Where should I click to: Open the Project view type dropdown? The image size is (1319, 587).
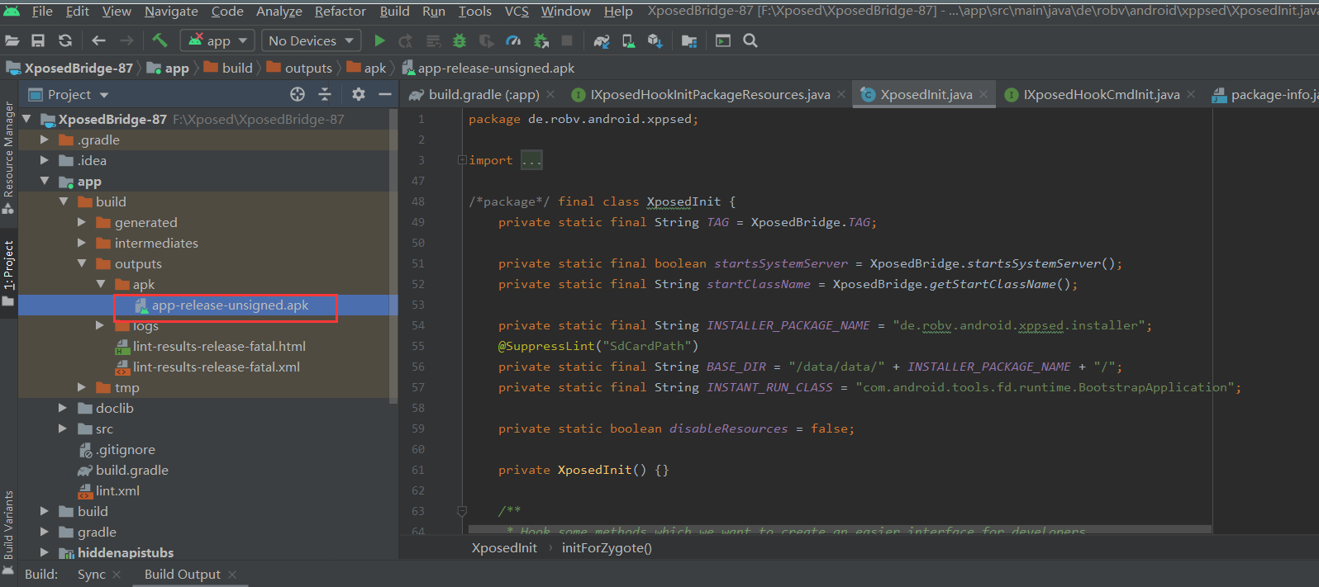[69, 94]
